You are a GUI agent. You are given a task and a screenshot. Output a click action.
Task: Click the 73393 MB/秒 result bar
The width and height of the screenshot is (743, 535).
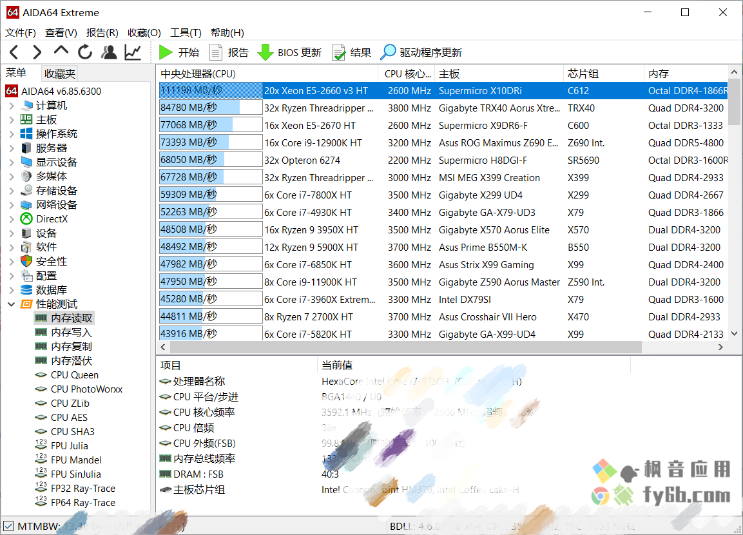click(211, 142)
